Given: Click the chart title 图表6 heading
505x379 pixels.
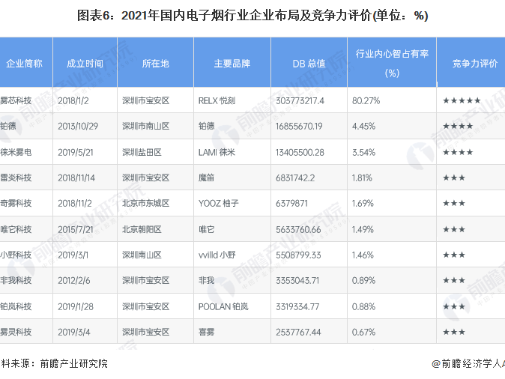Looking at the screenshot, I should [x=252, y=16].
